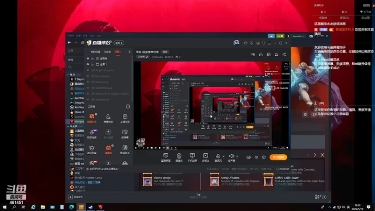
Task: Add a multimedia source with play icon
Action: point(205,158)
